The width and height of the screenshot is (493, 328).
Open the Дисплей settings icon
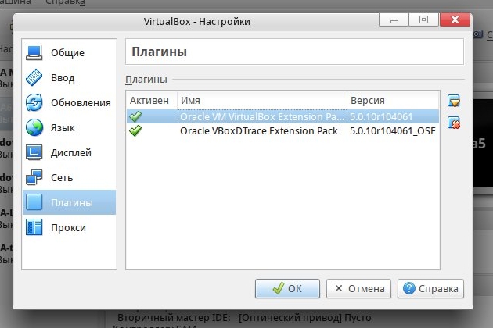pos(34,152)
